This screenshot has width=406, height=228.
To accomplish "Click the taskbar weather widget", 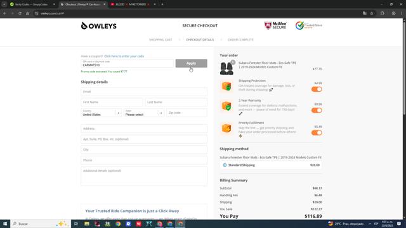I will [x=346, y=224].
